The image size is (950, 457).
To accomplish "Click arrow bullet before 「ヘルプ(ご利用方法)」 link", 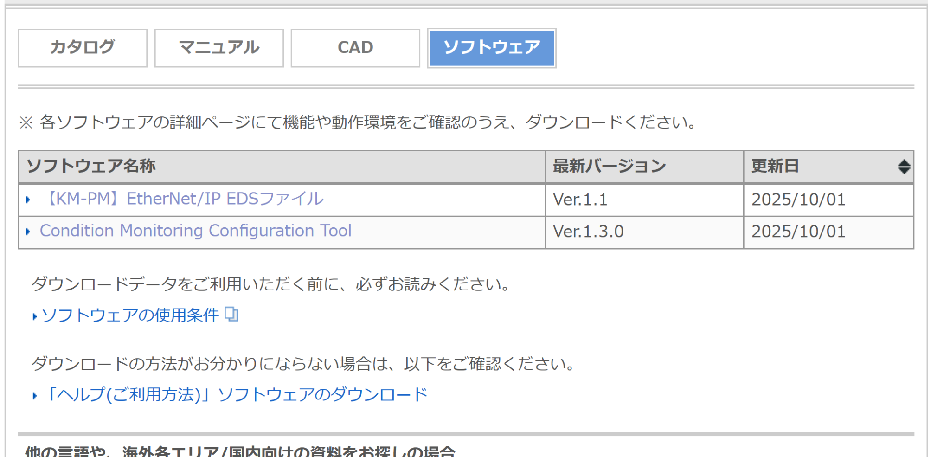I will [x=35, y=396].
